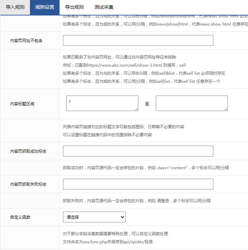Focus the 内容标题区域 start textarea
248x250 pixels.
pyautogui.click(x=102, y=103)
